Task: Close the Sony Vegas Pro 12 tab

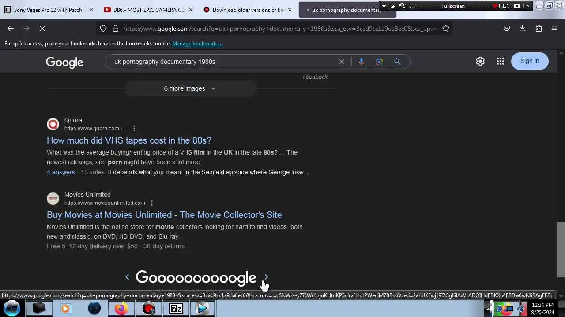Action: (x=91, y=10)
